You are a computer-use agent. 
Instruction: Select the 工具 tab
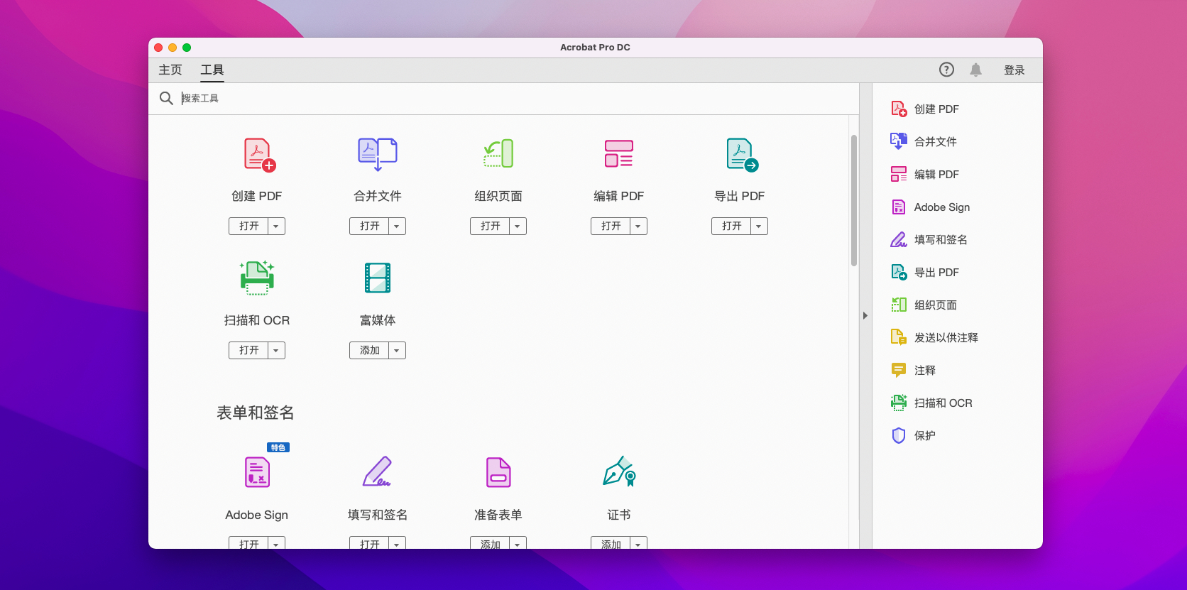[212, 70]
